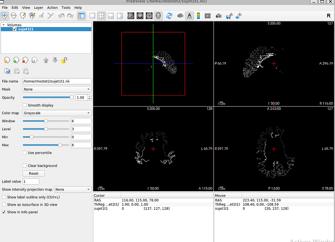The width and height of the screenshot is (335, 242).
Task: Click the File name input field
Action: [57, 81]
